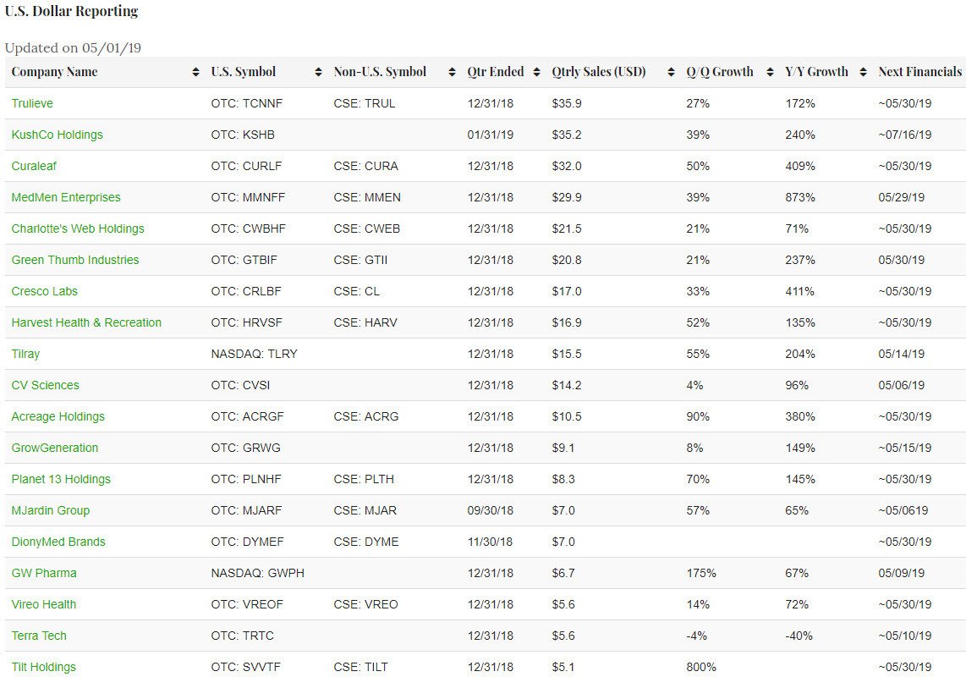Screen dimensions: 966x677
Task: Open the Cresco Labs link
Action: 45,291
